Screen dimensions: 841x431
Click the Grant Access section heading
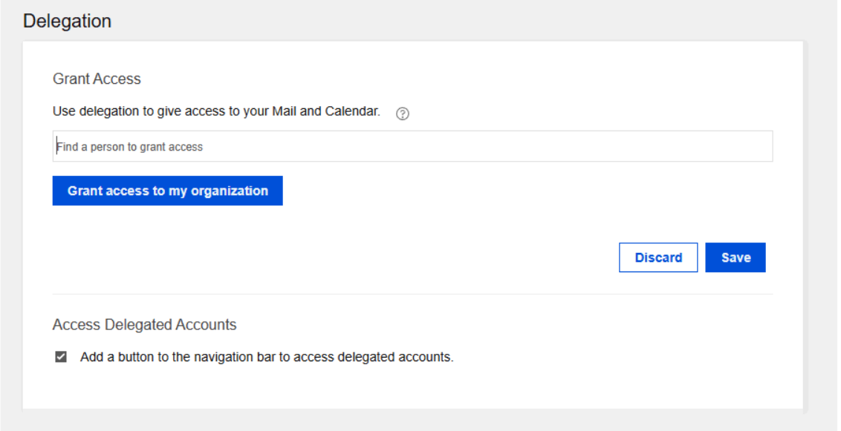click(x=97, y=79)
